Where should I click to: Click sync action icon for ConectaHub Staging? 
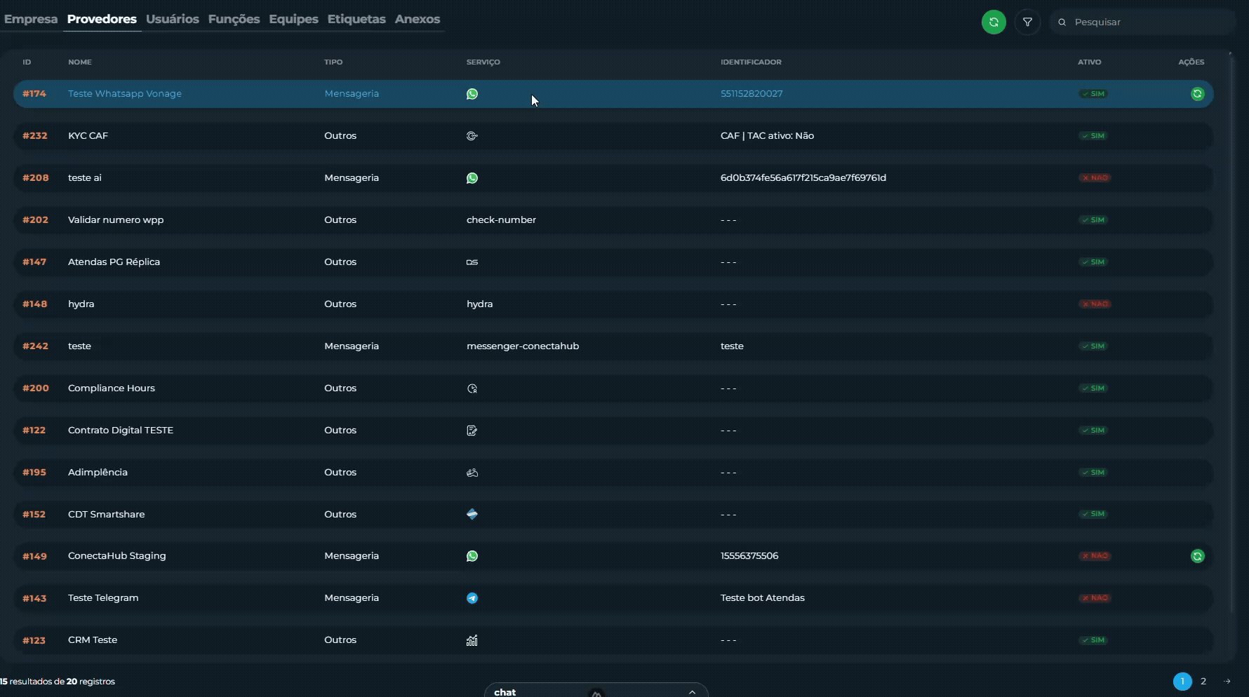click(x=1198, y=556)
